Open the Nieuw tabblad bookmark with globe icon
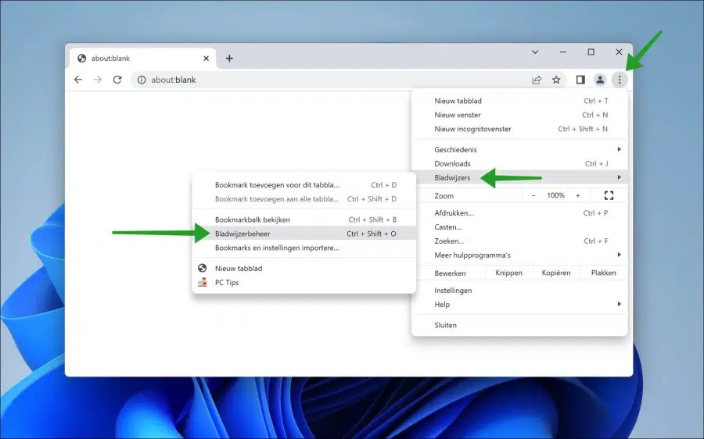Viewport: 704px width, 439px height. 304,268
